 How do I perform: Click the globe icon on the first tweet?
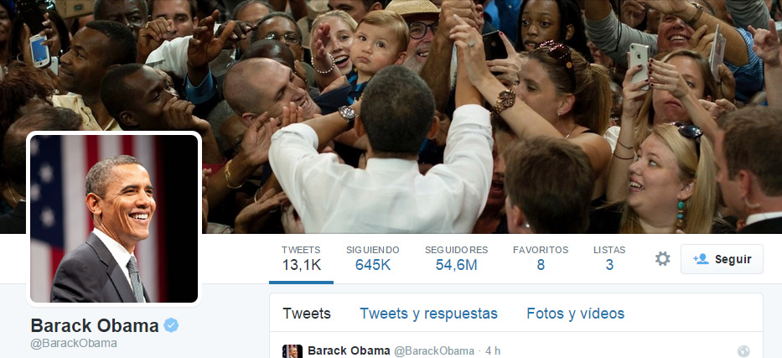click(743, 351)
